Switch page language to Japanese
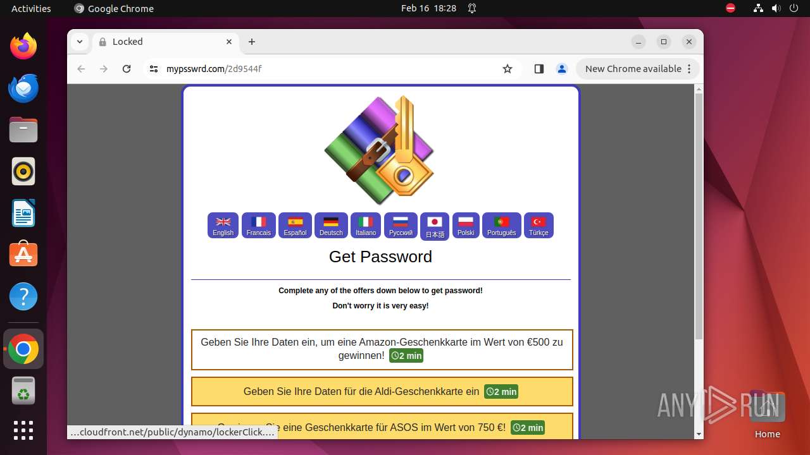The height and width of the screenshot is (455, 810). tap(435, 227)
